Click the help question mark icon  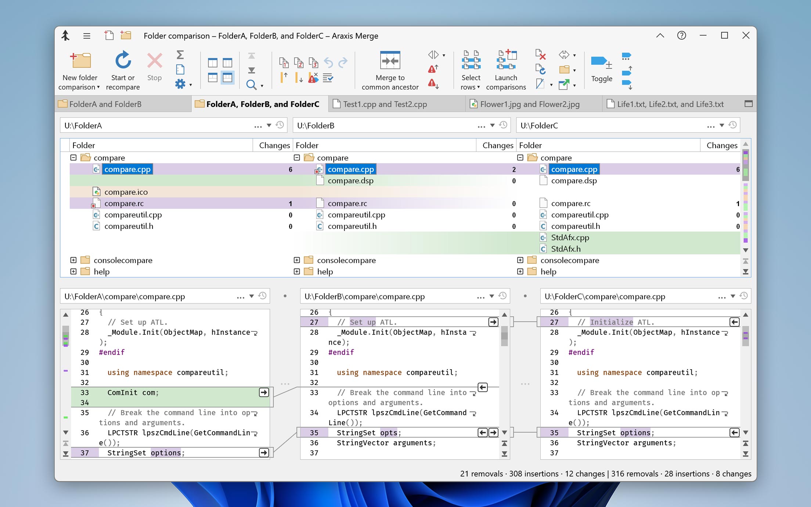pos(681,36)
